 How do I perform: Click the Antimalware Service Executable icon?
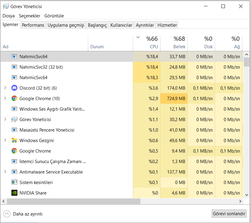(x=14, y=172)
